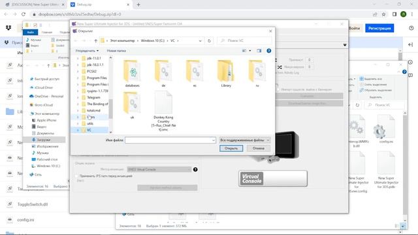Open the injection method SNES Virtual Console dropdown
The width and height of the screenshot is (418, 235).
coord(159,170)
